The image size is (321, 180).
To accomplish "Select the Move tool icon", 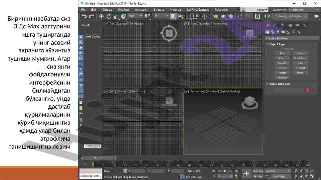I will pos(101,16).
